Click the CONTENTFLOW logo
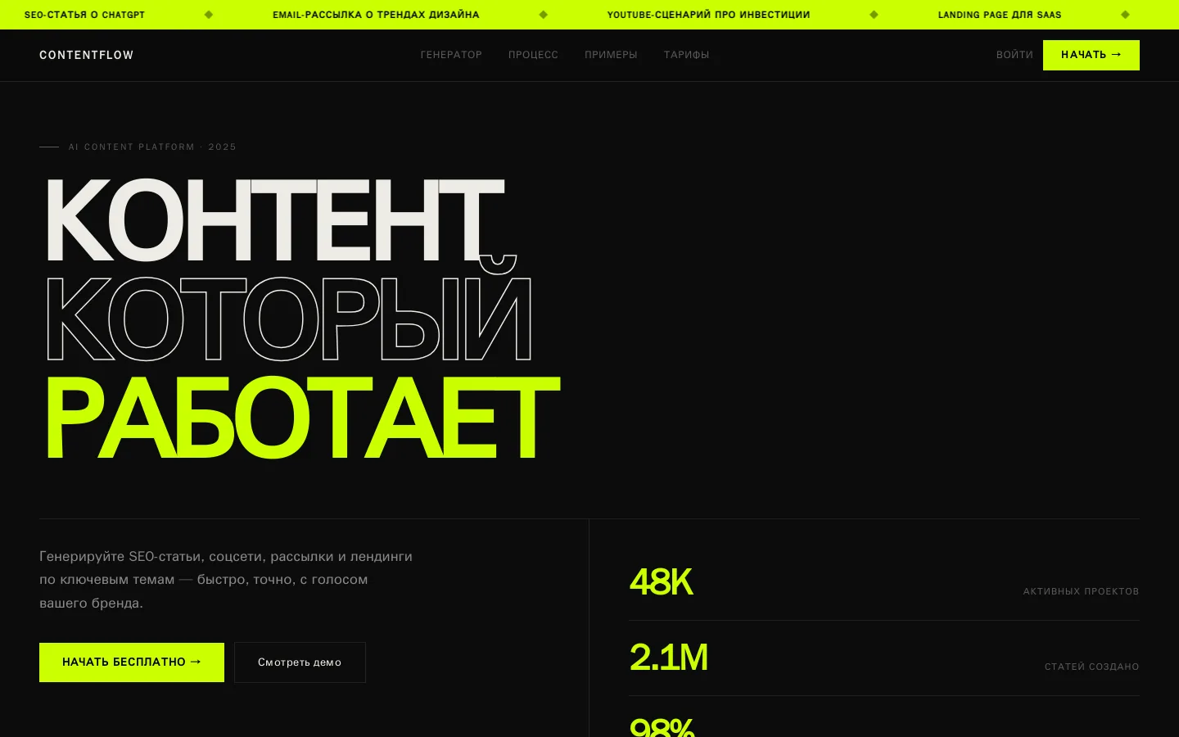 pos(86,55)
